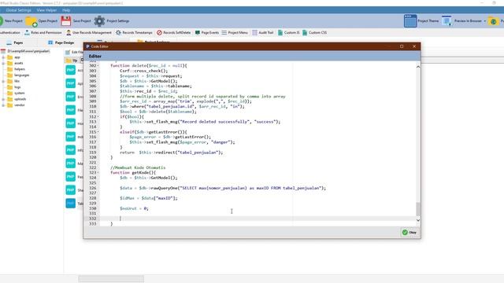This screenshot has width=504, height=283.
Task: Click the editor scrollbar up arrow
Action: point(418,67)
